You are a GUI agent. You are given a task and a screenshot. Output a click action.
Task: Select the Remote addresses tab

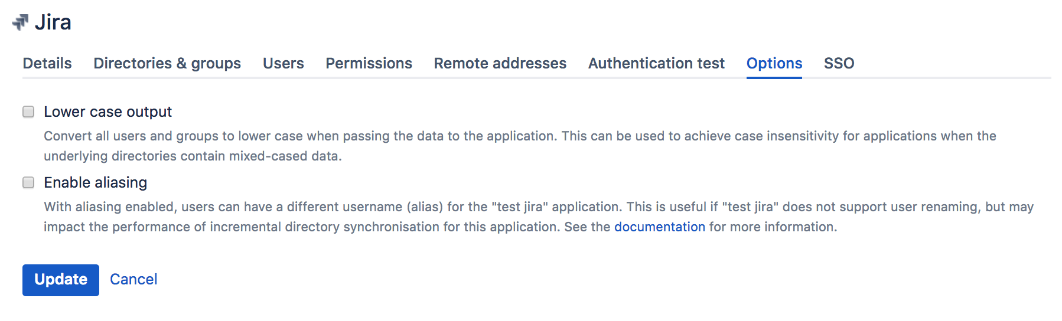point(500,63)
